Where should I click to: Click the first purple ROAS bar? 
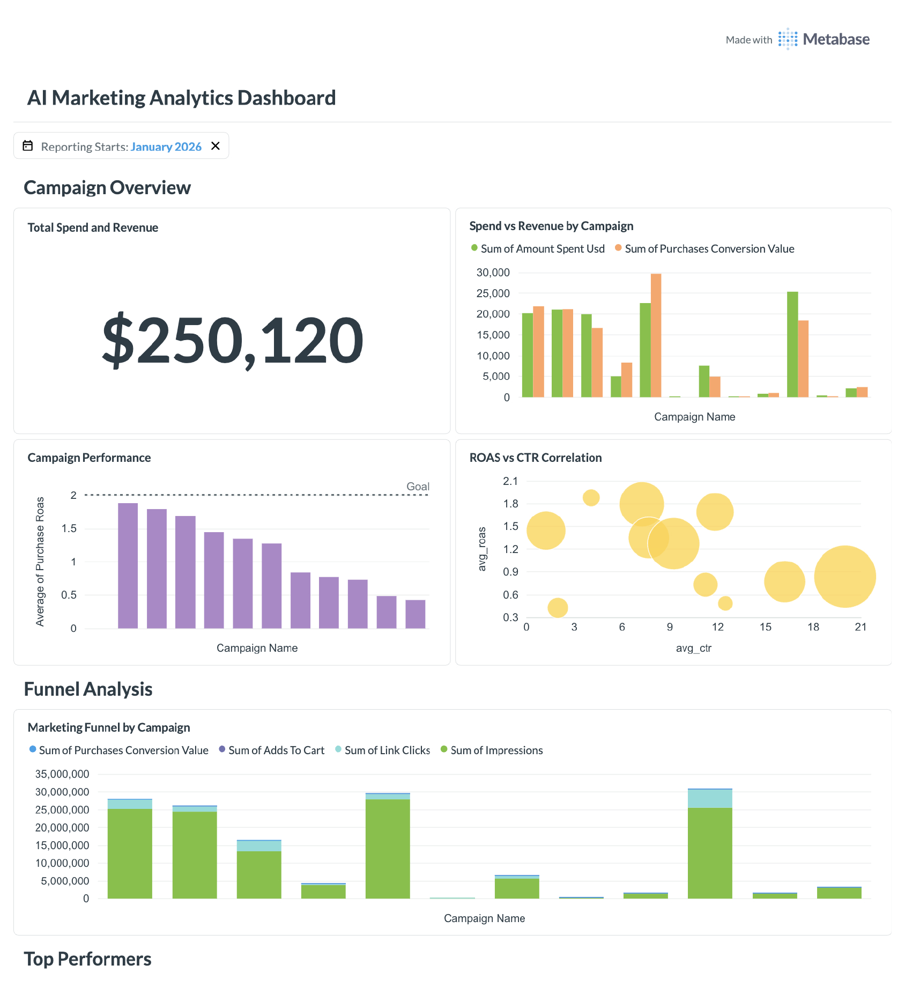click(128, 565)
